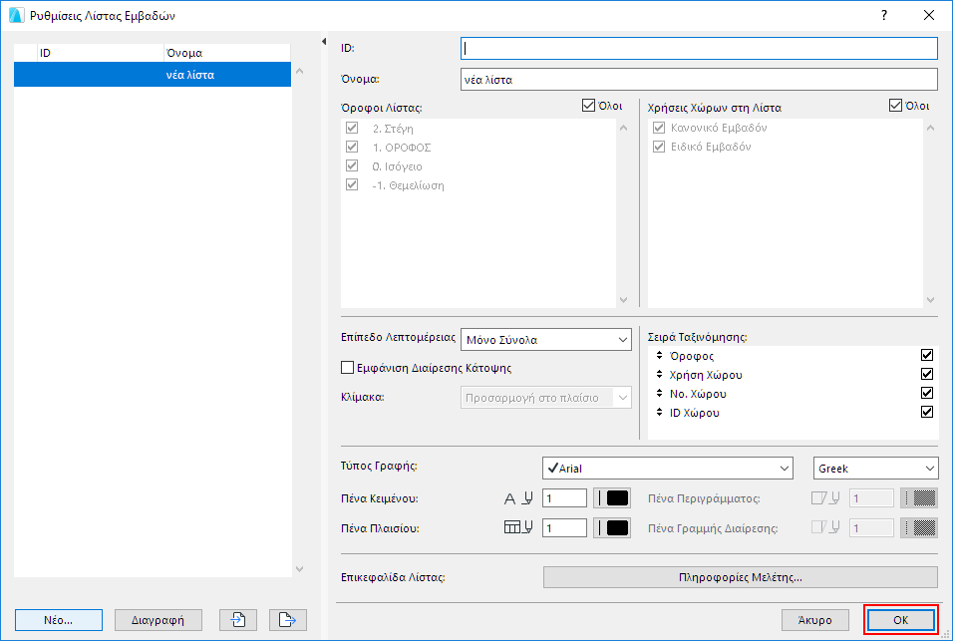Click the Διαγραφή button
Image resolution: width=953 pixels, height=641 pixels.
(x=159, y=620)
